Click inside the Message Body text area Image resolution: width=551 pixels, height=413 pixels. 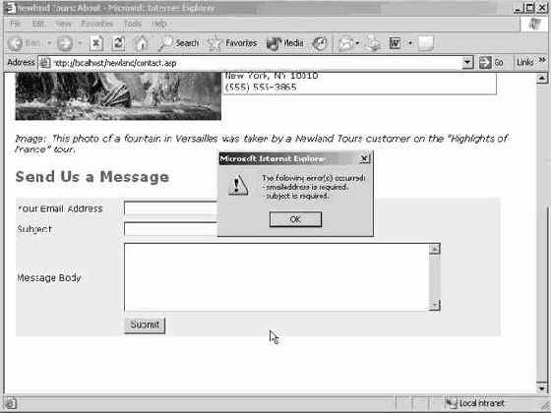tap(276, 277)
